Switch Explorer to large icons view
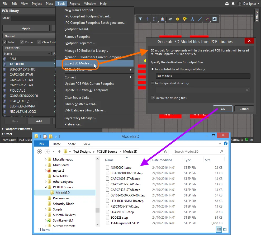The image size is (261, 235). (x=225, y=229)
